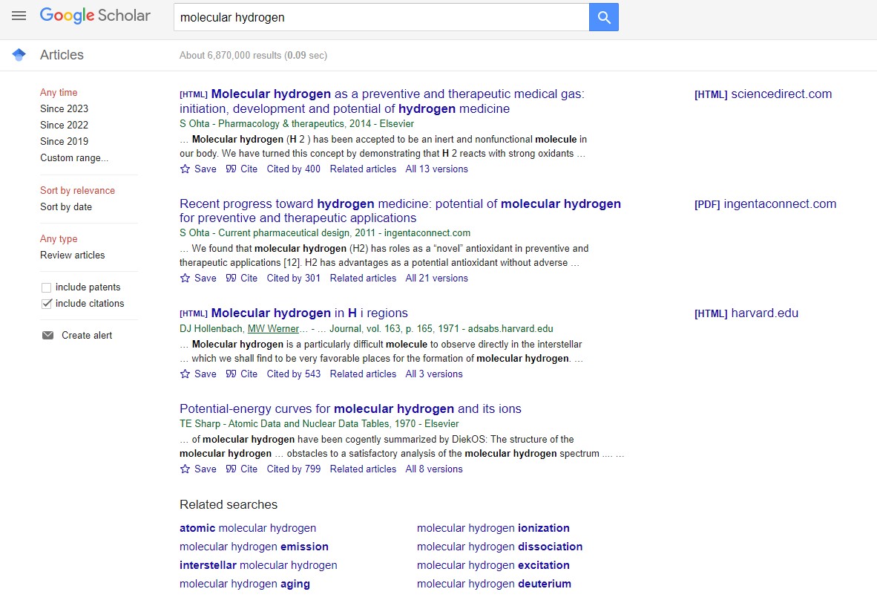Click star Save icon for Potential-energy curves result

pyautogui.click(x=185, y=469)
